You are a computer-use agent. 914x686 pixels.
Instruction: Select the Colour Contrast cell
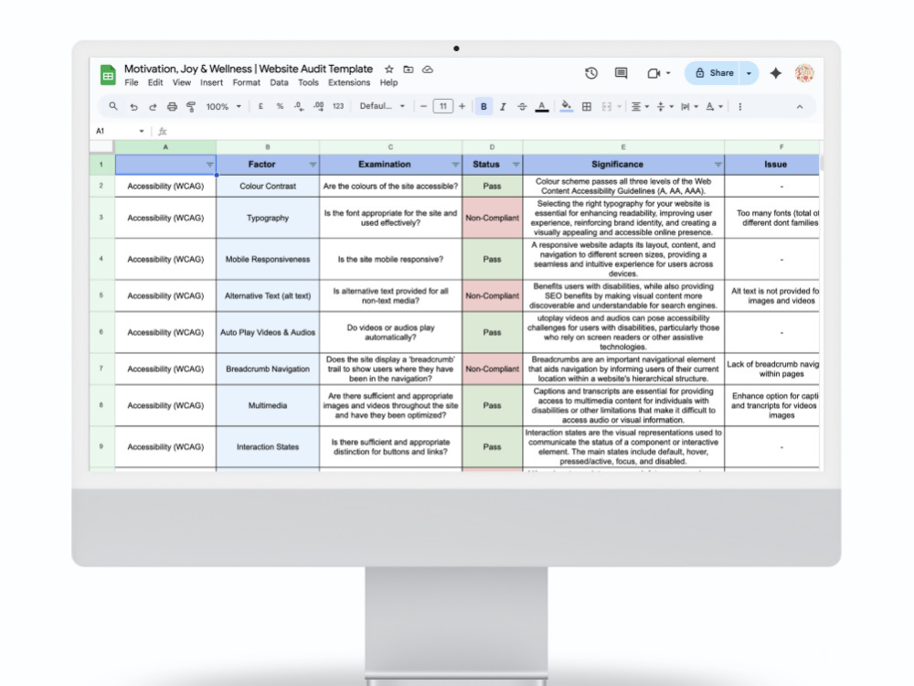[268, 186]
